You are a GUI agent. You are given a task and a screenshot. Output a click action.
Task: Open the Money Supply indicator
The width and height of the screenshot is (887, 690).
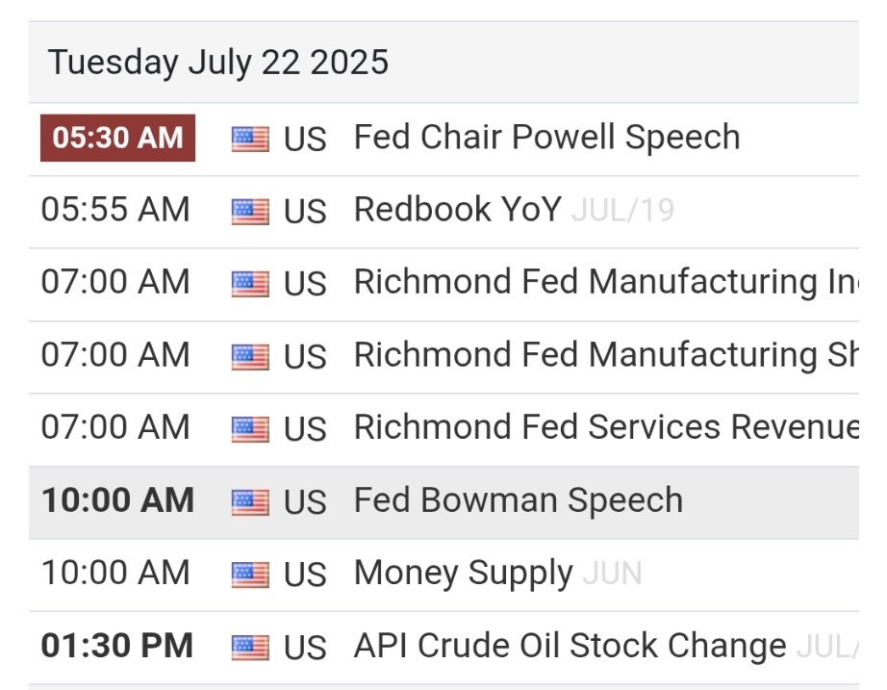(464, 573)
